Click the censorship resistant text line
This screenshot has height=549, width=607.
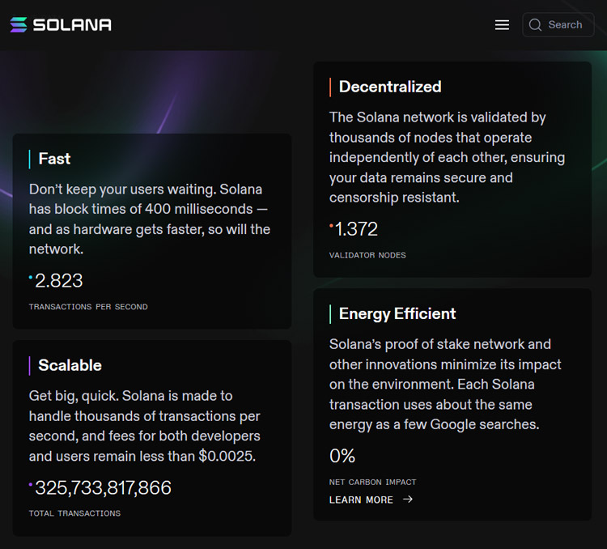(x=394, y=198)
